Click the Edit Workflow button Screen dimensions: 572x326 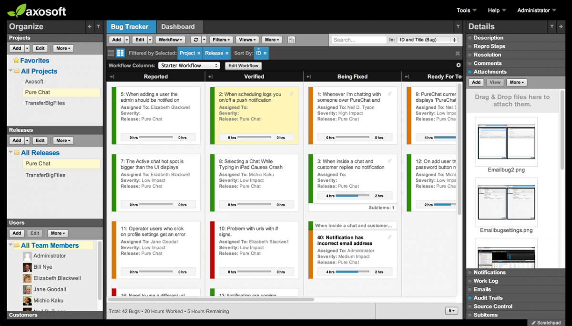coord(243,65)
